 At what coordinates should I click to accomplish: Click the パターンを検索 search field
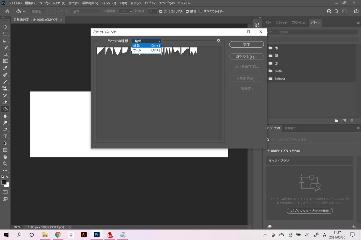[x=313, y=32]
